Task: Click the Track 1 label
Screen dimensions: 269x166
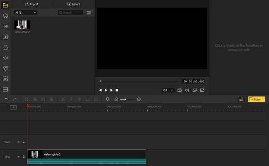Action: pos(7,157)
